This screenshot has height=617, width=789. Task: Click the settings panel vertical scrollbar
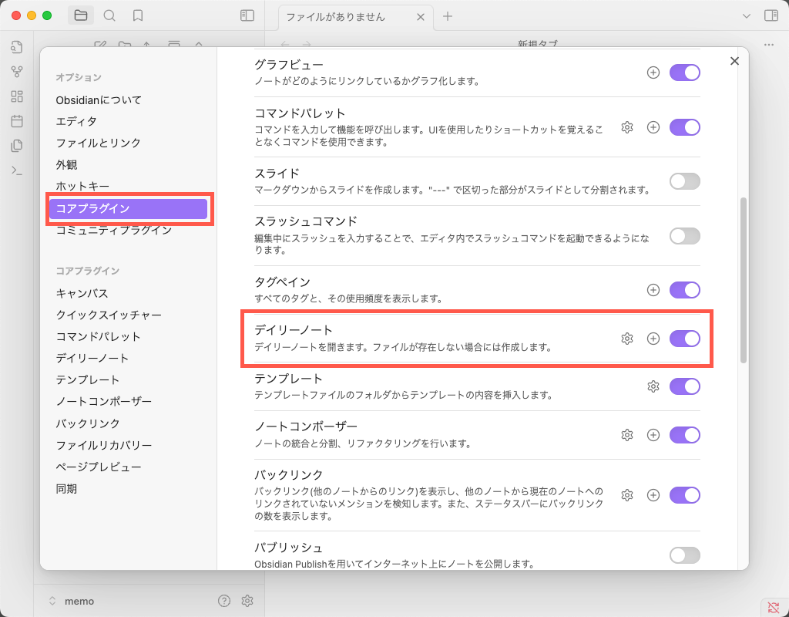coord(744,280)
